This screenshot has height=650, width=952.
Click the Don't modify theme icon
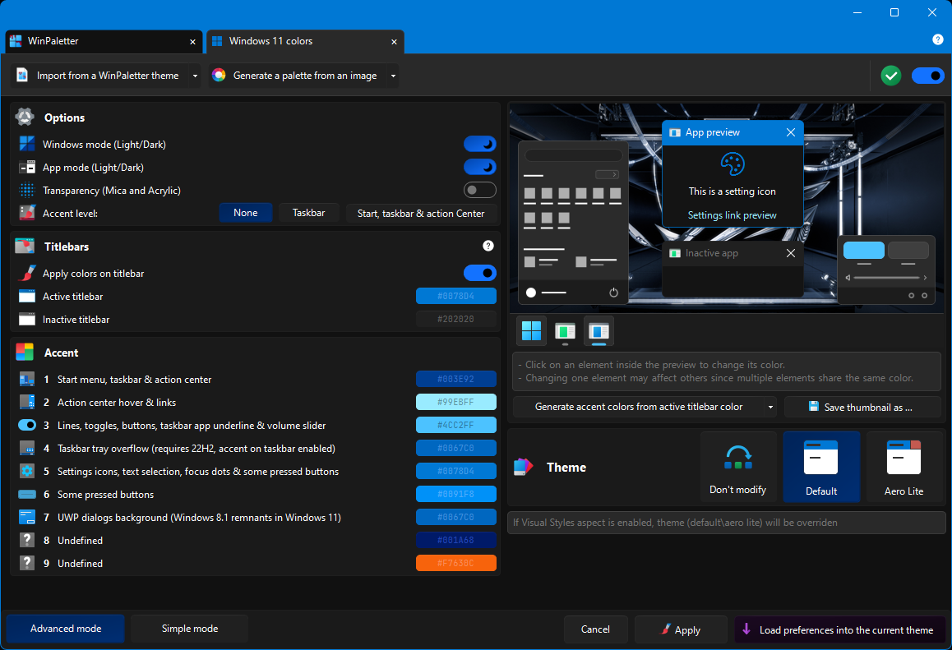737,457
